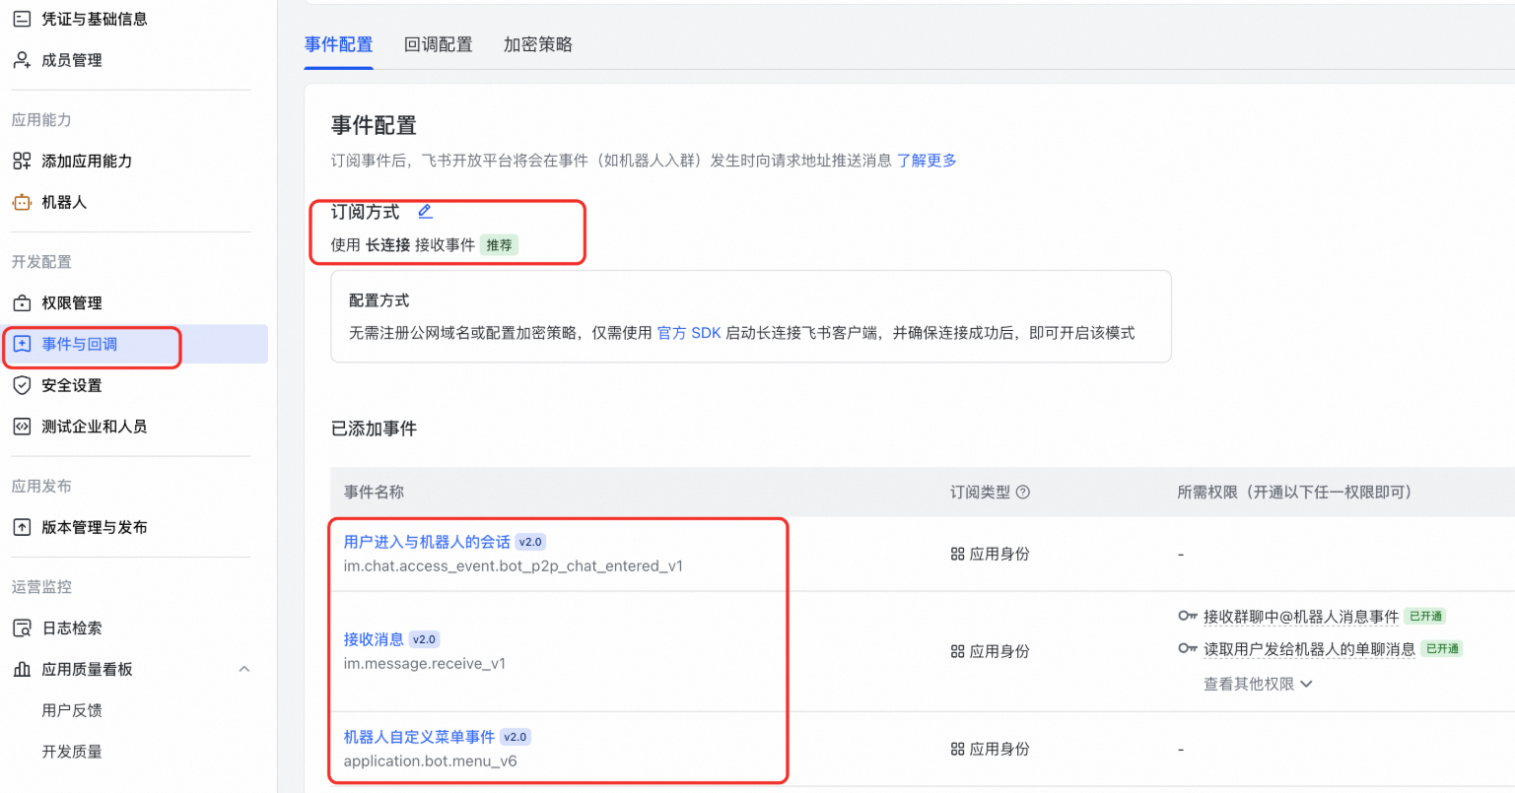The image size is (1515, 793).
Task: Click the 事件与回调 icon
Action: tap(22, 344)
